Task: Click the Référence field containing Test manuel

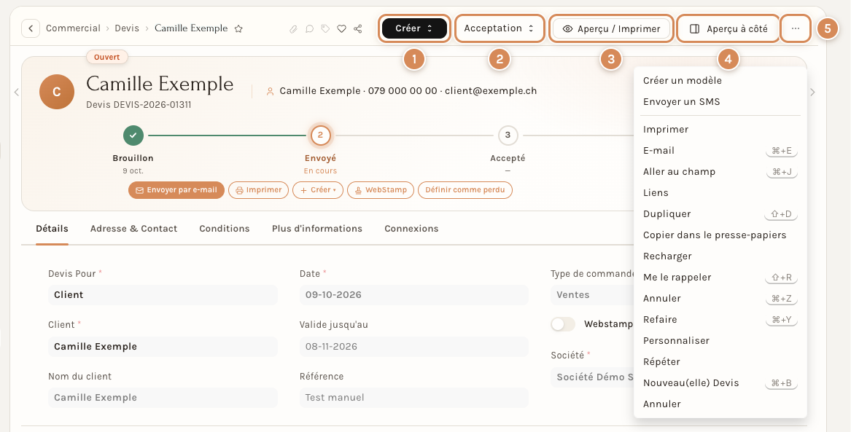Action: (x=413, y=398)
